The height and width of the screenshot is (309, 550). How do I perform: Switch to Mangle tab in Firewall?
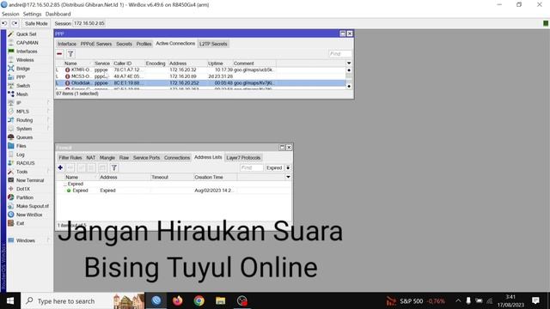[x=107, y=158]
